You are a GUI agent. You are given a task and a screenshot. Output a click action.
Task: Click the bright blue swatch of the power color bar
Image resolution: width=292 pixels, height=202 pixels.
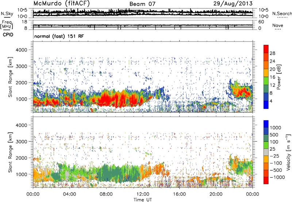tap(266, 105)
